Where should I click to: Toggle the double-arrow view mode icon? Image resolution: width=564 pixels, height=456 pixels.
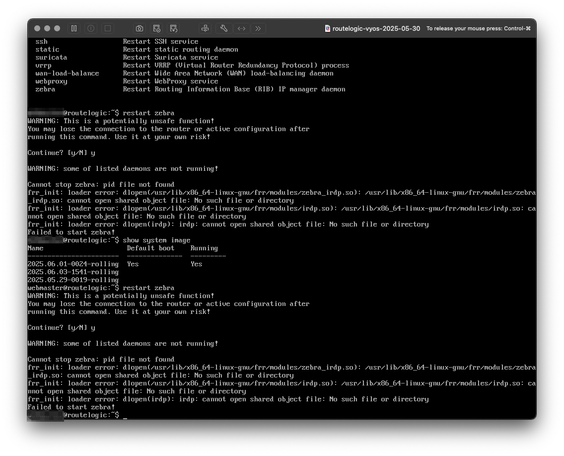click(x=241, y=28)
